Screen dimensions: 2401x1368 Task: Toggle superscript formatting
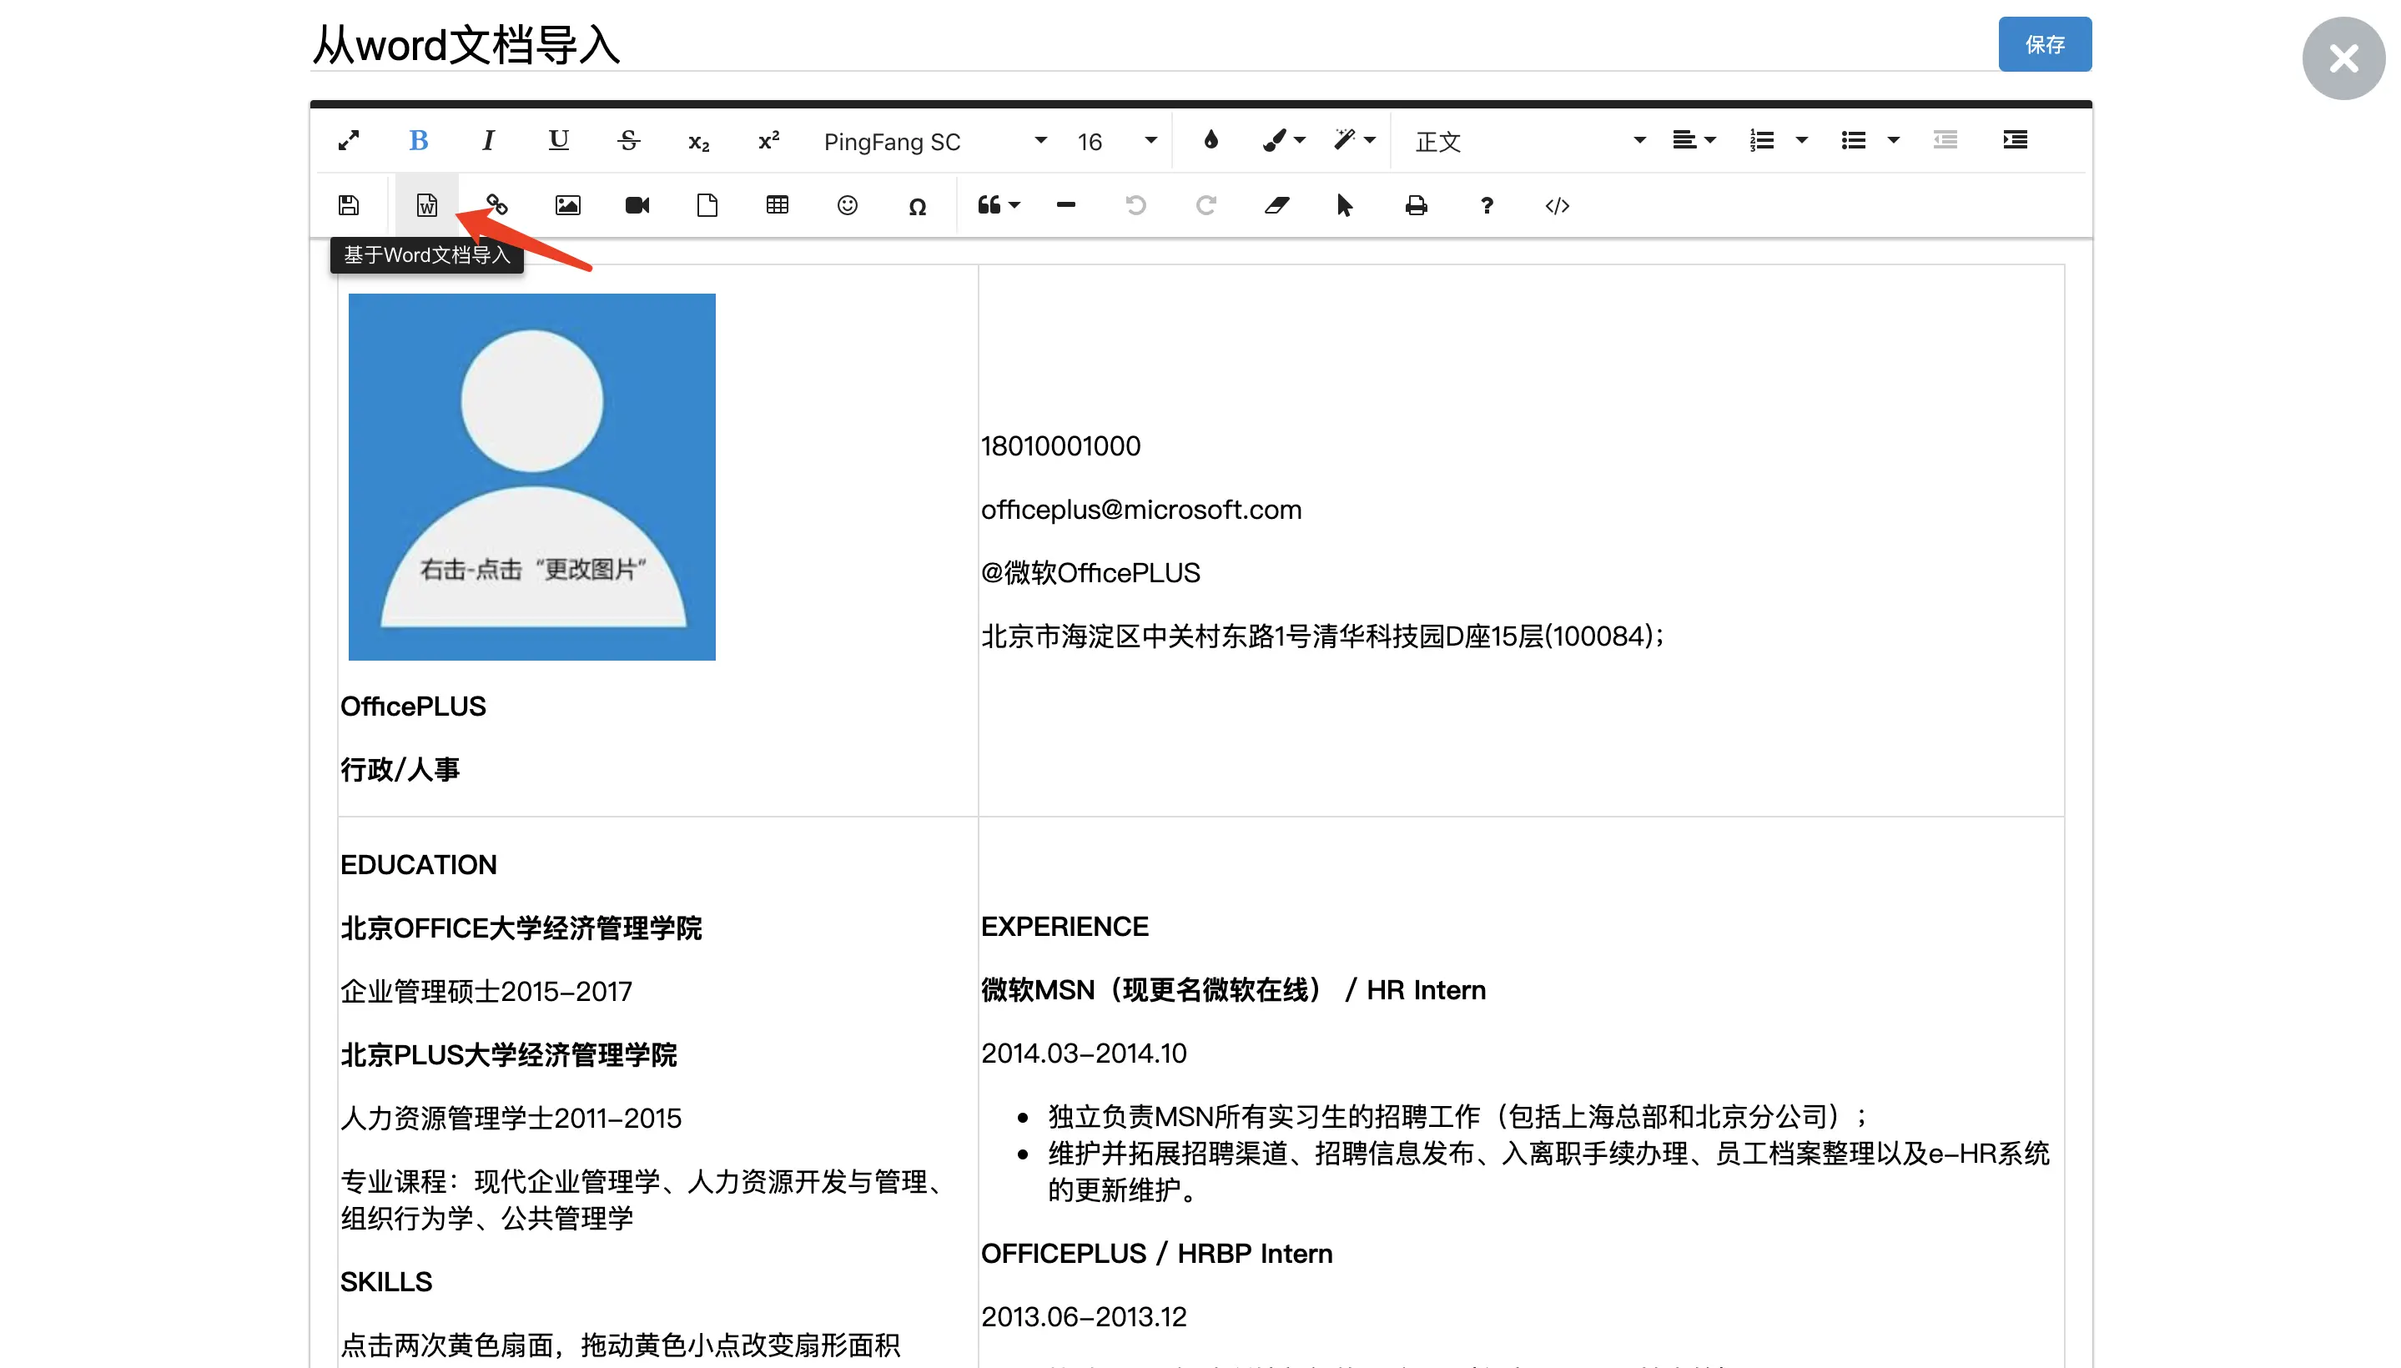(x=768, y=141)
